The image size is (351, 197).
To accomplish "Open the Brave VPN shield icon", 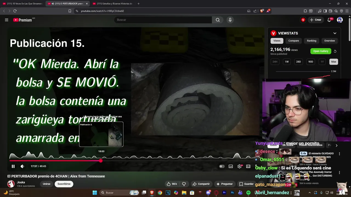I will click(x=341, y=11).
